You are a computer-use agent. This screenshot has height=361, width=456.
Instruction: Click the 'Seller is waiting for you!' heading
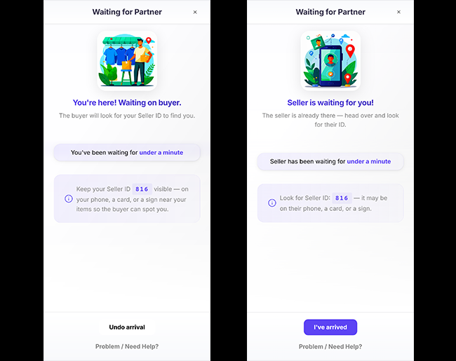pyautogui.click(x=330, y=102)
